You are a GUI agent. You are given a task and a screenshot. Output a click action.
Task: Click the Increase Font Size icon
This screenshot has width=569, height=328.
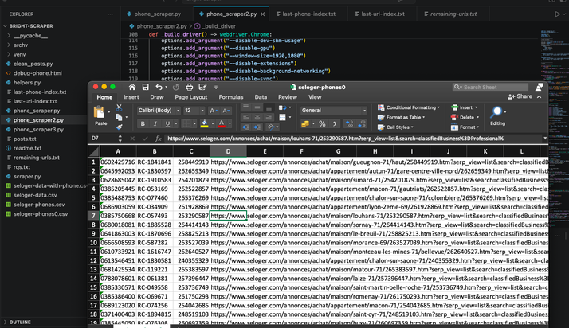point(213,111)
